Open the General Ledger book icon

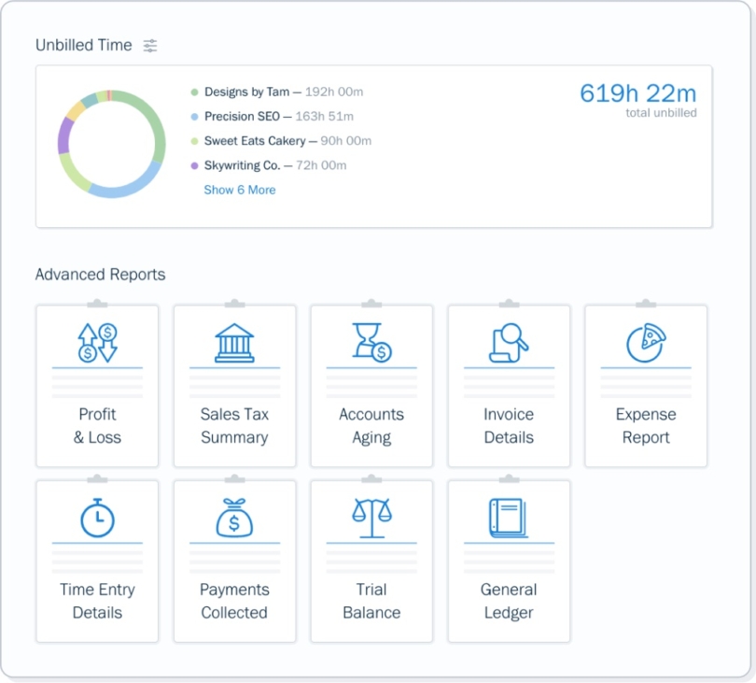pos(509,519)
